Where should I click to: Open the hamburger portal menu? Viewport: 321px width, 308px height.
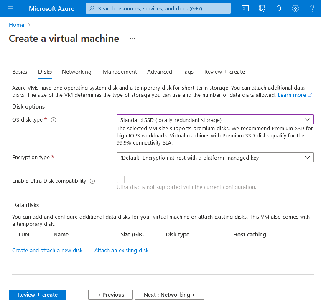pyautogui.click(x=11, y=8)
